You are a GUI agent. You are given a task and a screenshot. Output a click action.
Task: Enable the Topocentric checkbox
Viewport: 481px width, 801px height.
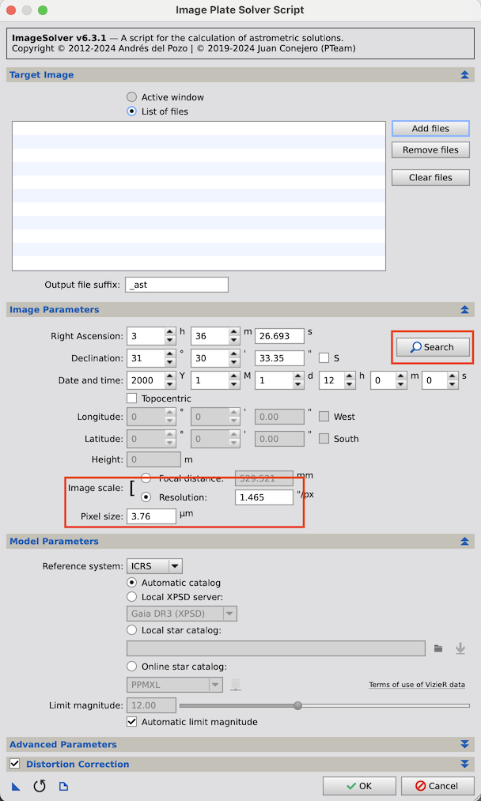point(132,399)
